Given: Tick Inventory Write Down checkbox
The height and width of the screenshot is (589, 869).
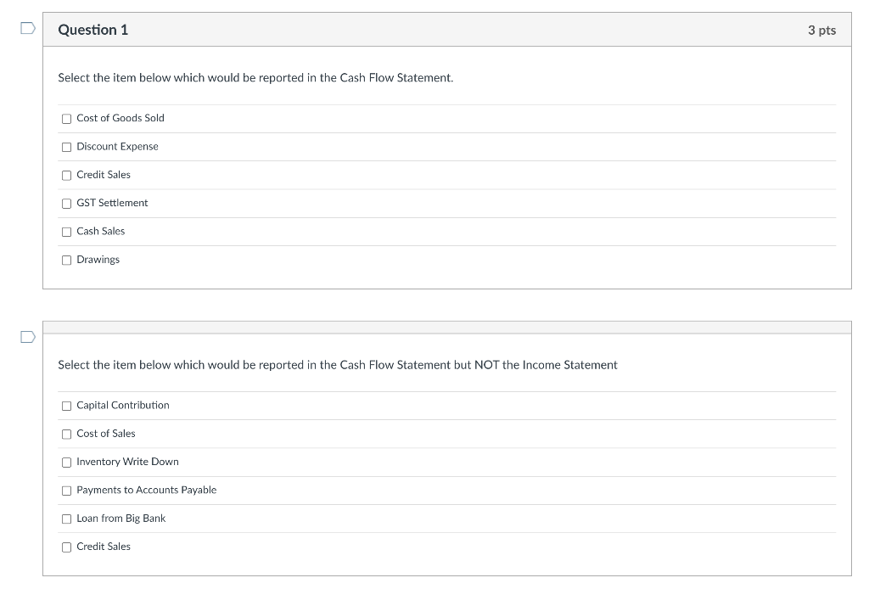Looking at the screenshot, I should (66, 462).
